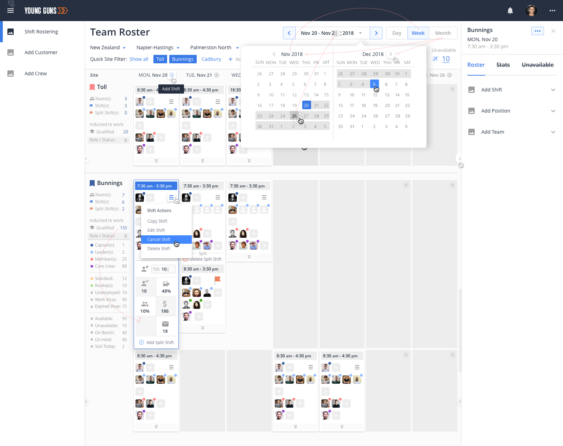Open shift actions menu icon on Bunnings Monday shift
Image resolution: width=563 pixels, height=446 pixels.
coord(171,197)
